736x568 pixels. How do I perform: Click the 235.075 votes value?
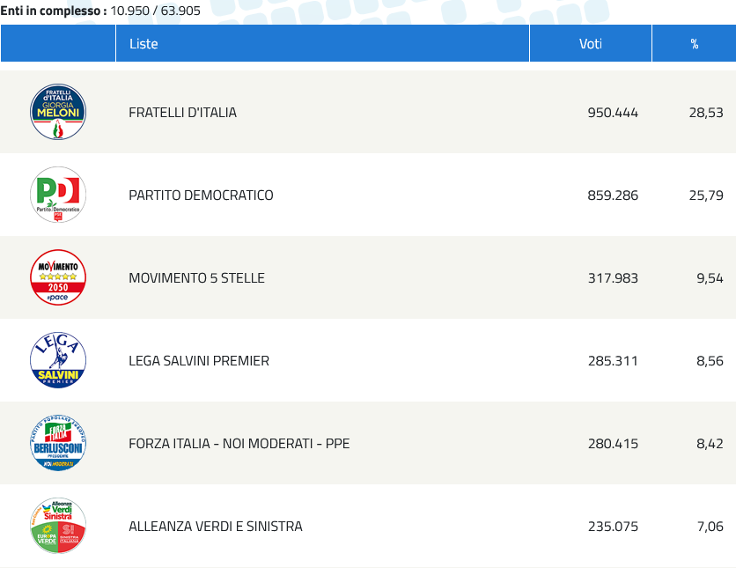613,527
